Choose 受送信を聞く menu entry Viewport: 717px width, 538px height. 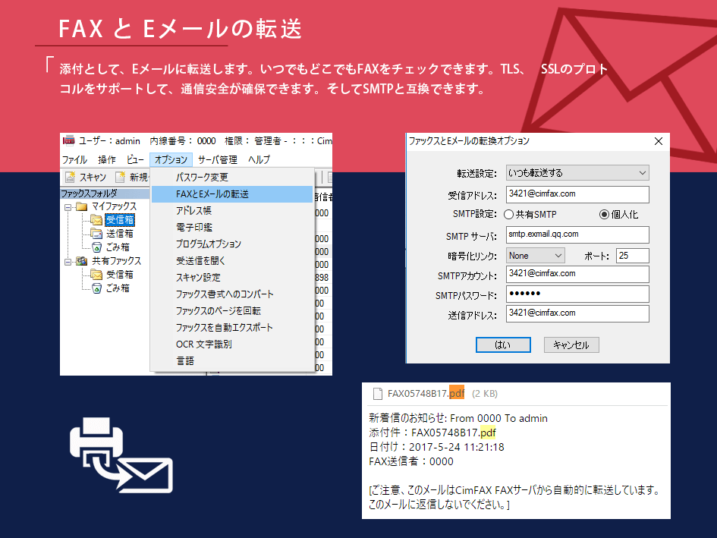coord(232,261)
